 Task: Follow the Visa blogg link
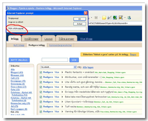(x=86, y=39)
